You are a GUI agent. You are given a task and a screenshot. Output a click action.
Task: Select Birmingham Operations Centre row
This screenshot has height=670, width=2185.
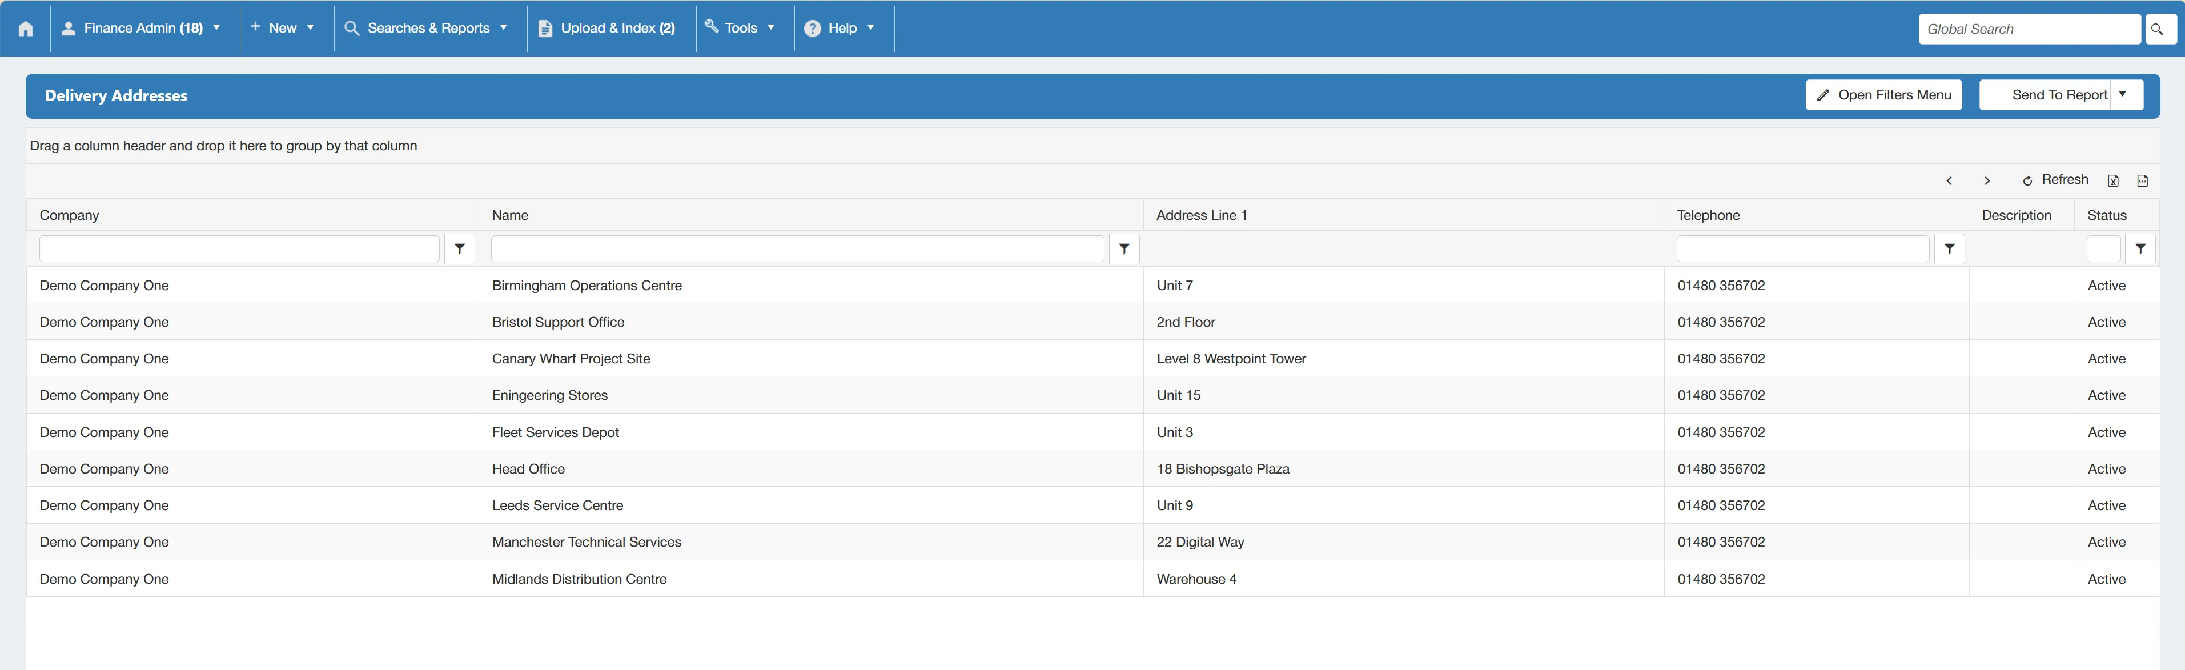click(1092, 286)
